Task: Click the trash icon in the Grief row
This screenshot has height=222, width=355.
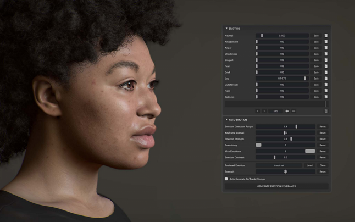Action: [x=326, y=72]
